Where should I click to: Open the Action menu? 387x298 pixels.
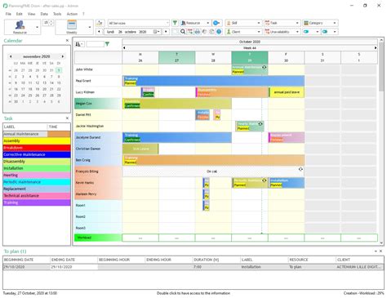click(x=72, y=14)
